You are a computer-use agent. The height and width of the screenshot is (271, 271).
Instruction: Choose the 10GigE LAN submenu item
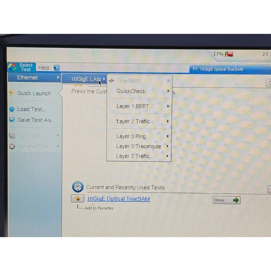[84, 79]
